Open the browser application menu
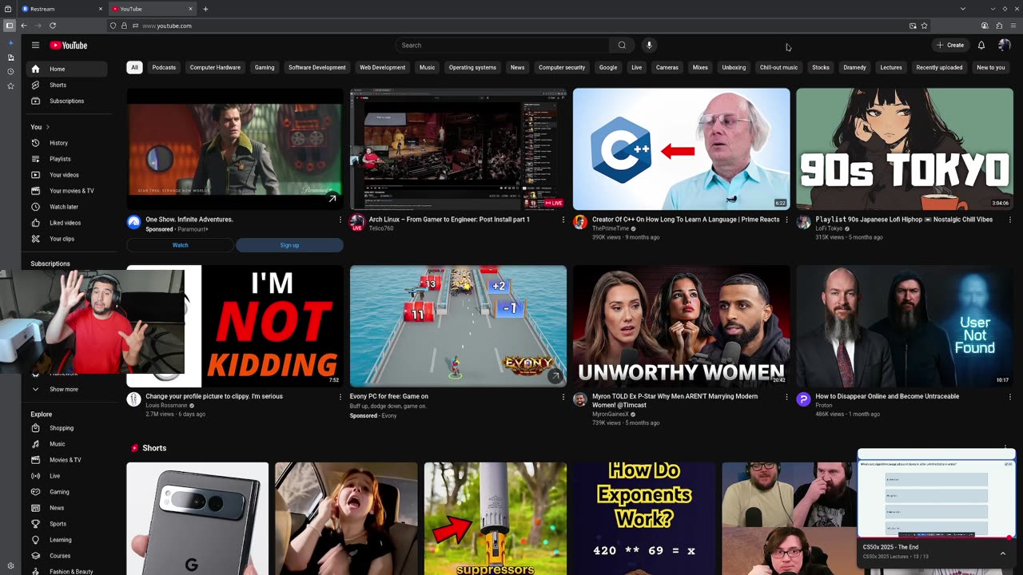This screenshot has width=1023, height=575. click(x=1013, y=26)
